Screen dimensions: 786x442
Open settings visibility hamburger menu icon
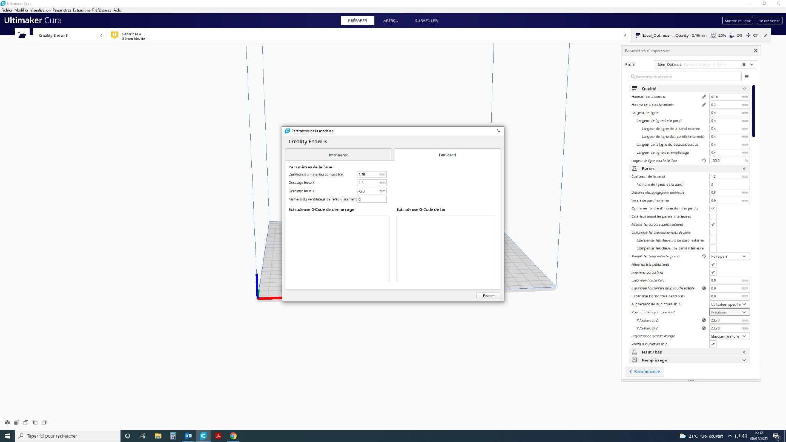click(x=746, y=76)
